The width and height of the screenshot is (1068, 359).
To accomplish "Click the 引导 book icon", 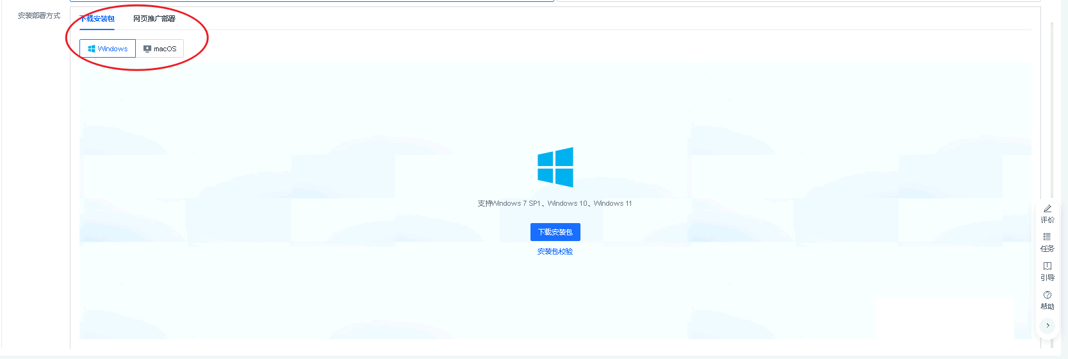I will tap(1047, 266).
